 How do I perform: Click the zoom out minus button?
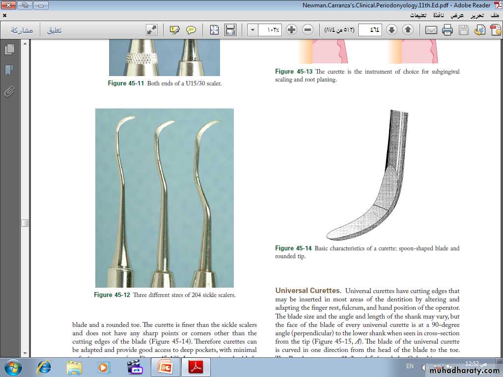tap(308, 30)
